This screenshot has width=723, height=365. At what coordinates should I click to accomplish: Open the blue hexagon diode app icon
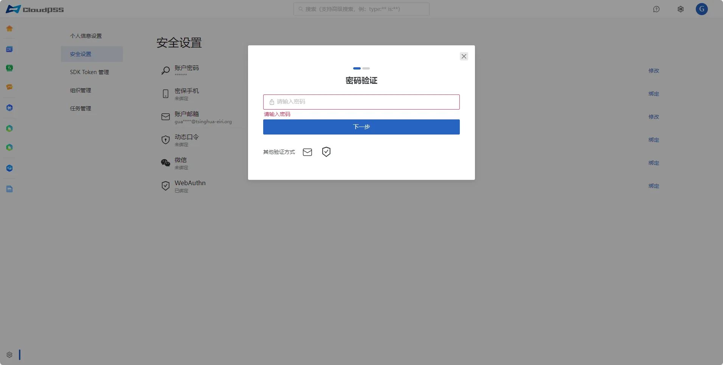(9, 108)
